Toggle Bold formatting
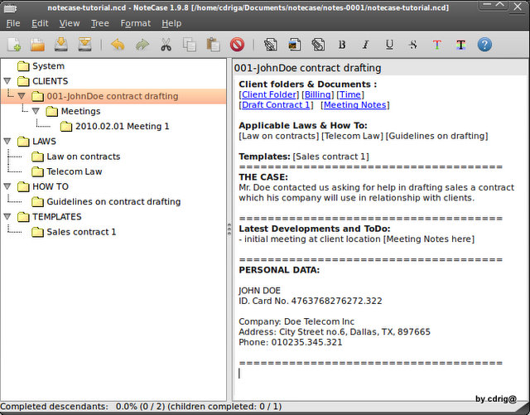The image size is (530, 415). [342, 45]
